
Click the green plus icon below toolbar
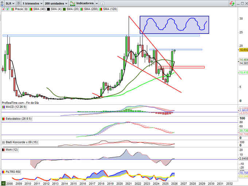pos(7,9)
